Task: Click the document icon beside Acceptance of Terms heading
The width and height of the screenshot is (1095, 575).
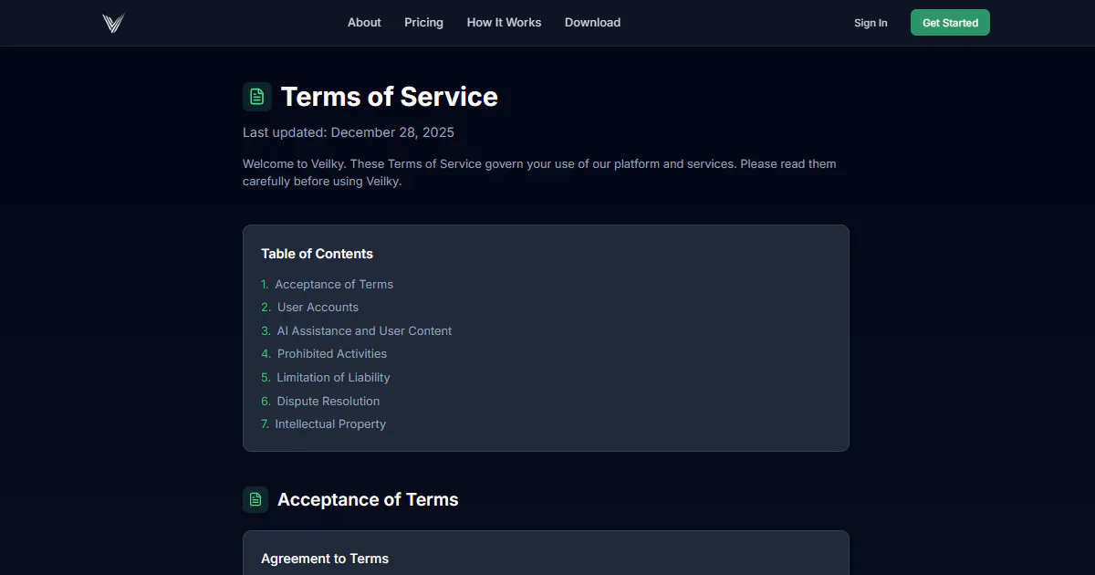Action: click(255, 499)
